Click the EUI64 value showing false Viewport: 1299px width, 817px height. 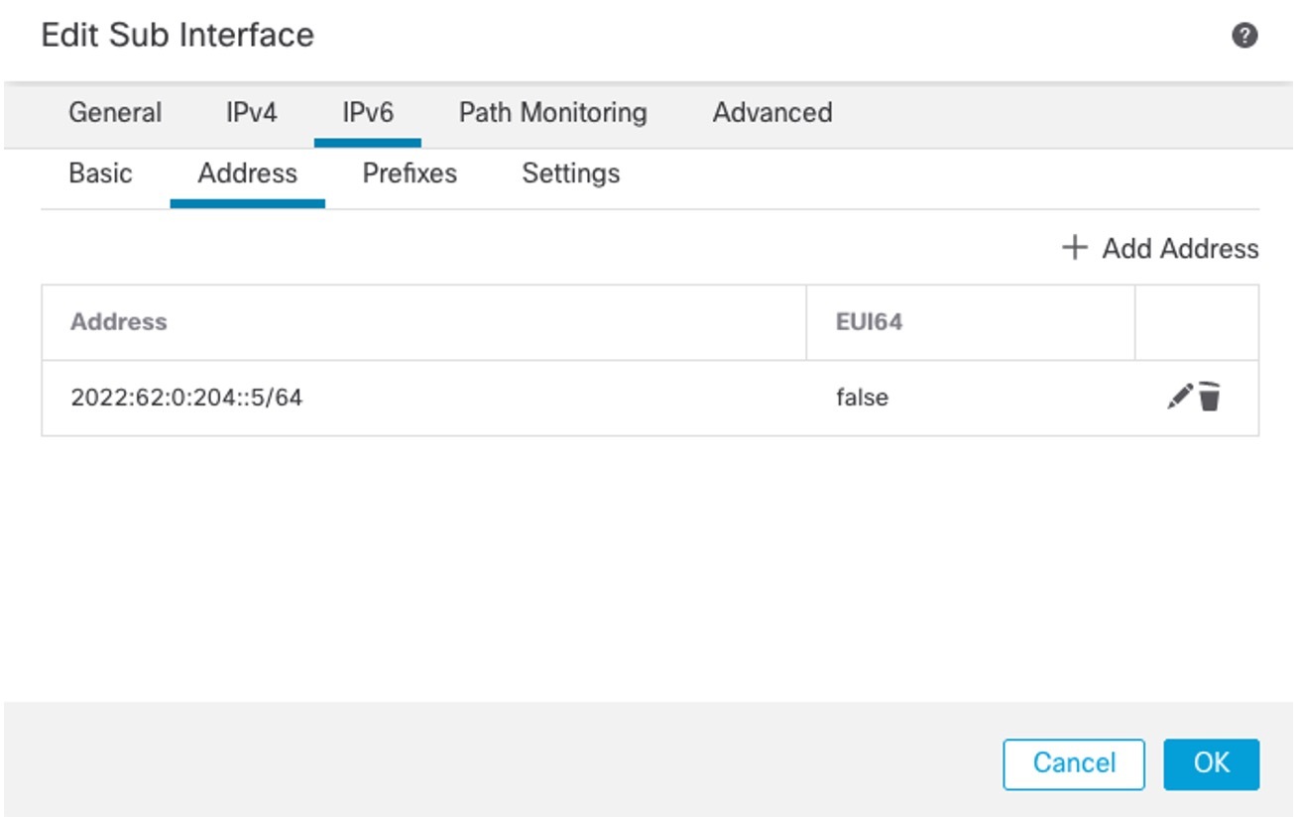pos(858,397)
